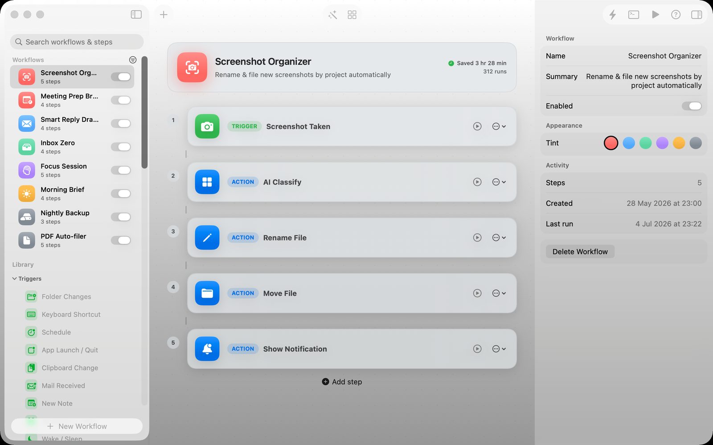
Task: Open the magic wand AI assist tool
Action: click(x=333, y=15)
